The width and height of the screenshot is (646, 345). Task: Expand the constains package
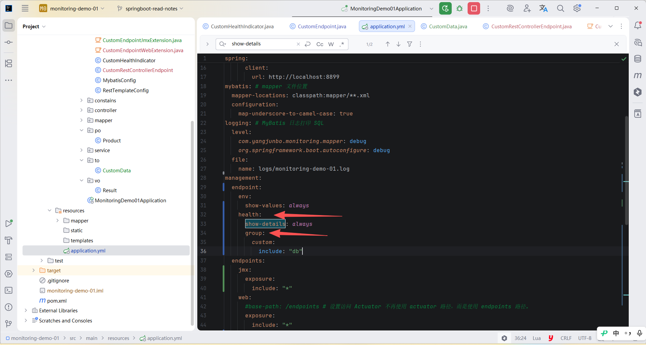81,100
